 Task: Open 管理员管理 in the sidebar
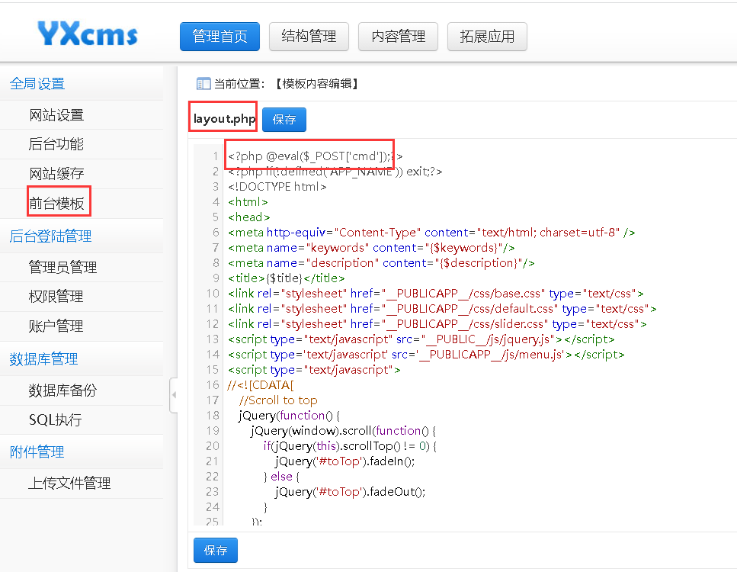click(x=62, y=267)
